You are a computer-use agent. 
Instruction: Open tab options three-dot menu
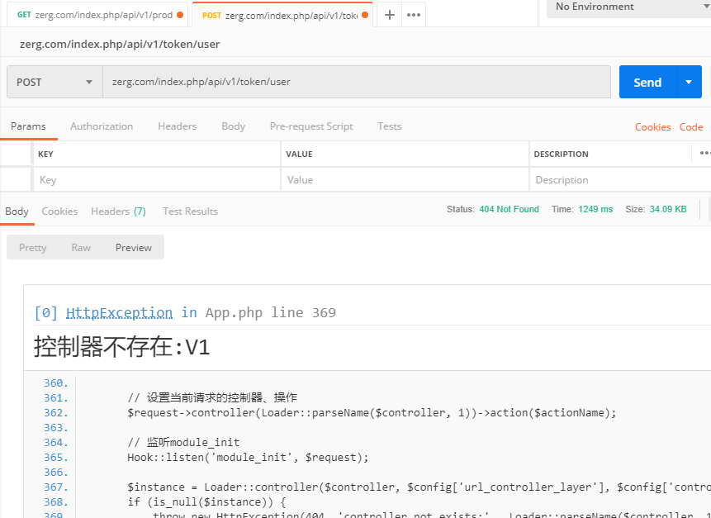point(414,15)
